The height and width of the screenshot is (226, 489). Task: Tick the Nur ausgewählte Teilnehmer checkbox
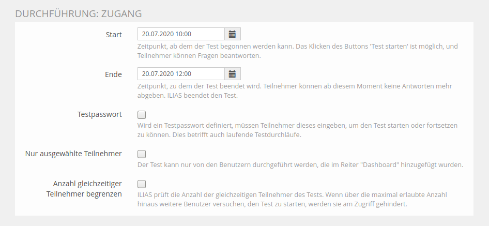[x=142, y=154]
